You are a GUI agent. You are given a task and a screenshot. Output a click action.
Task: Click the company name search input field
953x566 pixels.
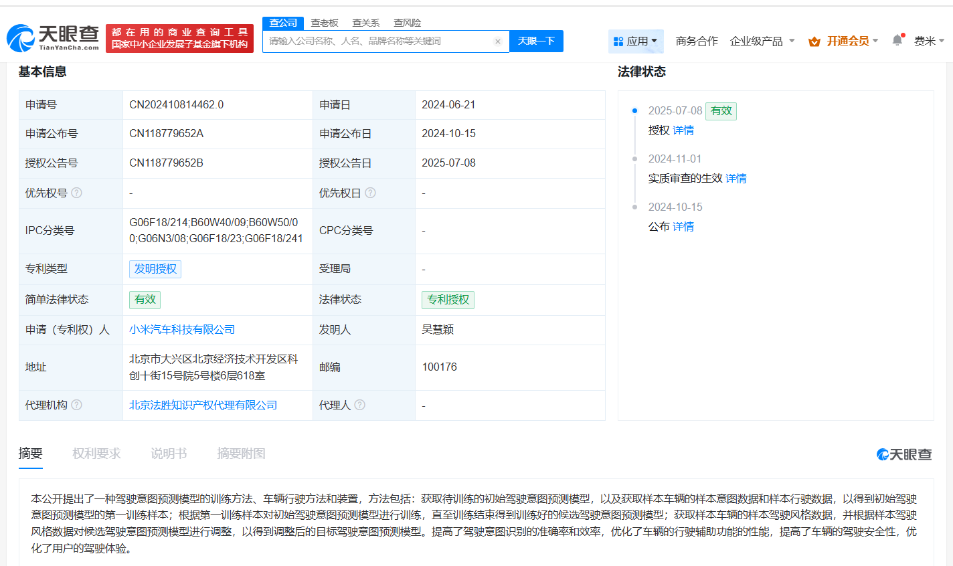(378, 41)
